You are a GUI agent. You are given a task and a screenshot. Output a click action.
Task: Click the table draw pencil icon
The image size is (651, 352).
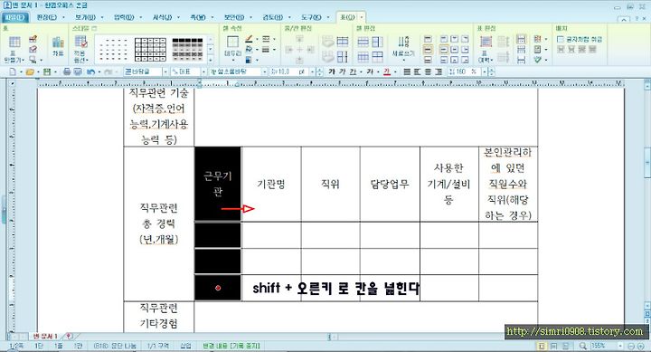click(33, 40)
